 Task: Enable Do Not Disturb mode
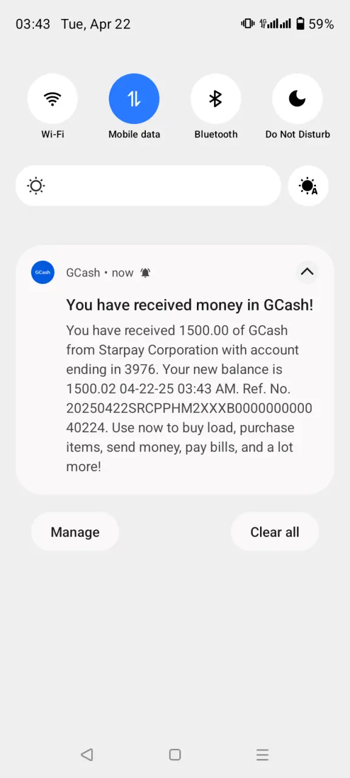[297, 98]
